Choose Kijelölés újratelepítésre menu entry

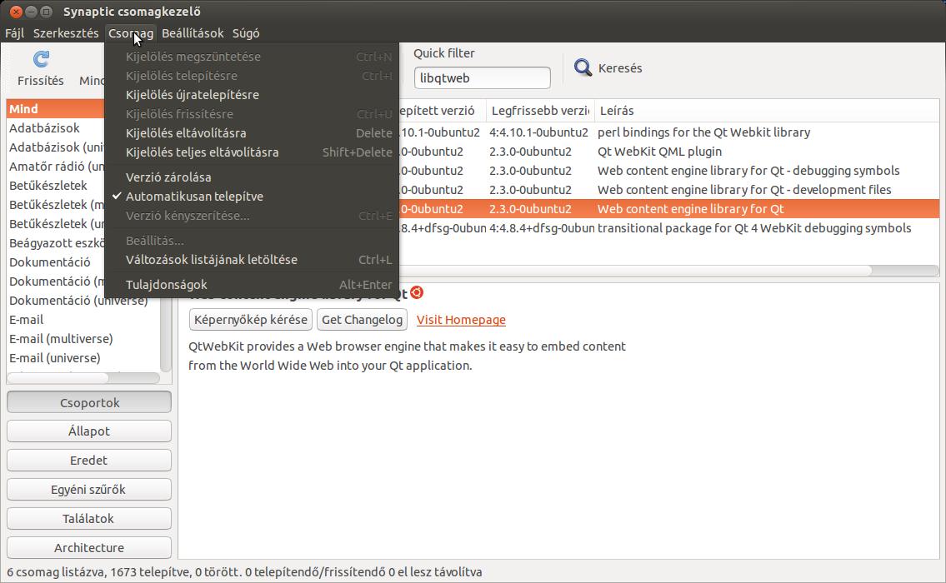point(252,95)
